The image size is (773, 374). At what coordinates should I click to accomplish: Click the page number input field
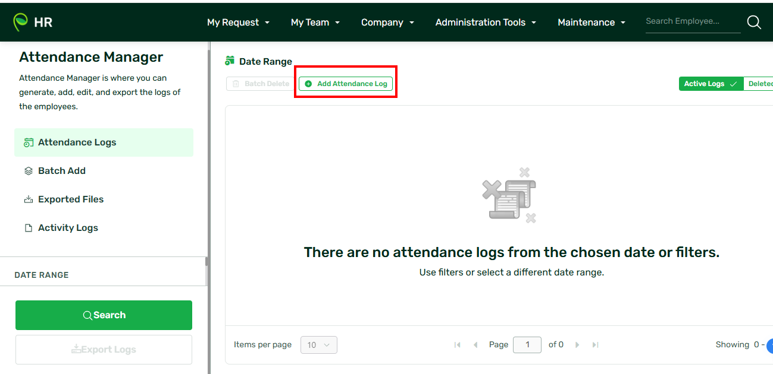527,345
